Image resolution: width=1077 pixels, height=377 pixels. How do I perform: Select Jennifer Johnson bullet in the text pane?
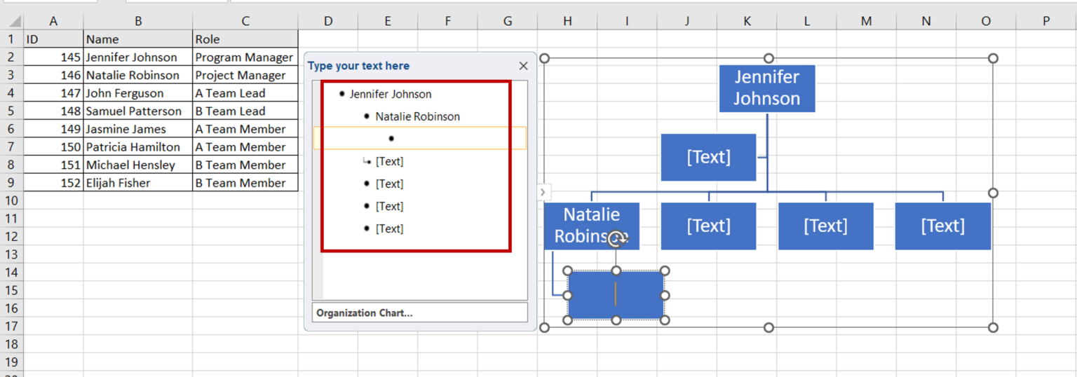(x=390, y=94)
